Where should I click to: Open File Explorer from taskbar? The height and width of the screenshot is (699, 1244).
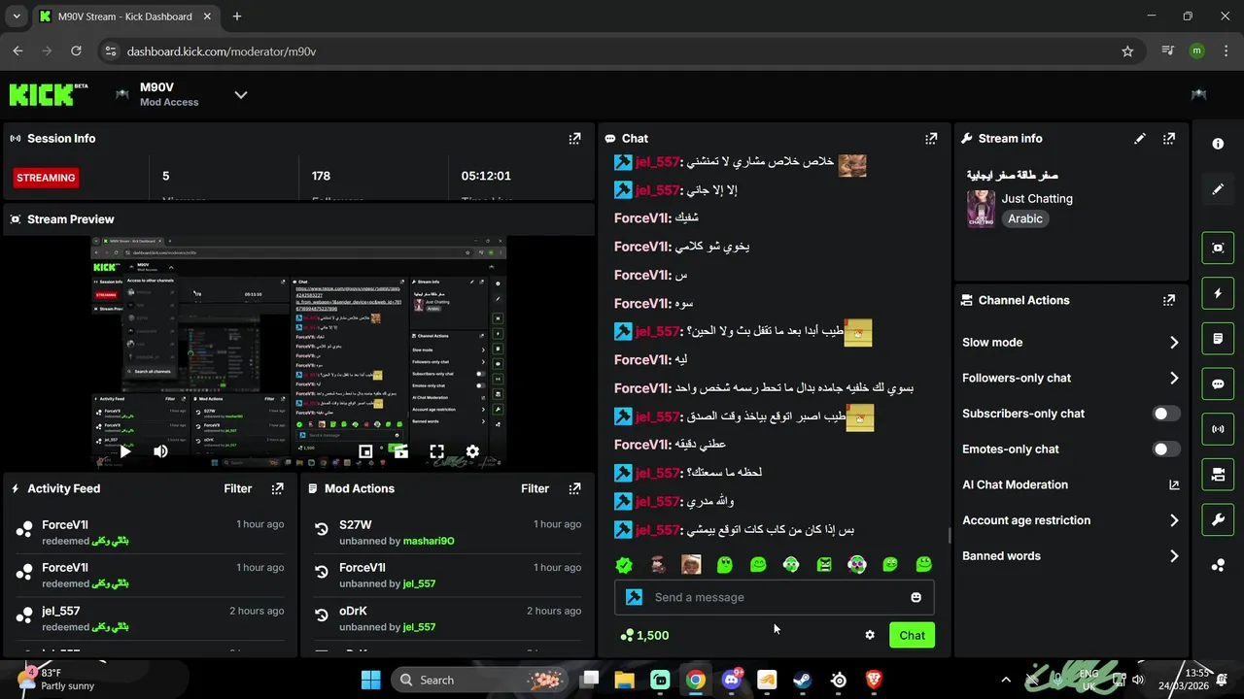[x=624, y=680]
